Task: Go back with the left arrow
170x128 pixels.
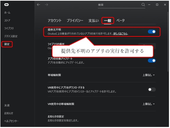Action: point(38,5)
